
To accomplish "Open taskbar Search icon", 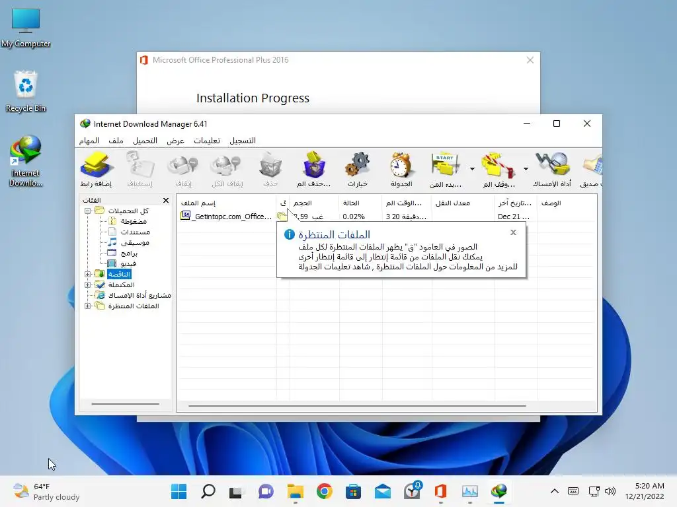I will point(208,491).
